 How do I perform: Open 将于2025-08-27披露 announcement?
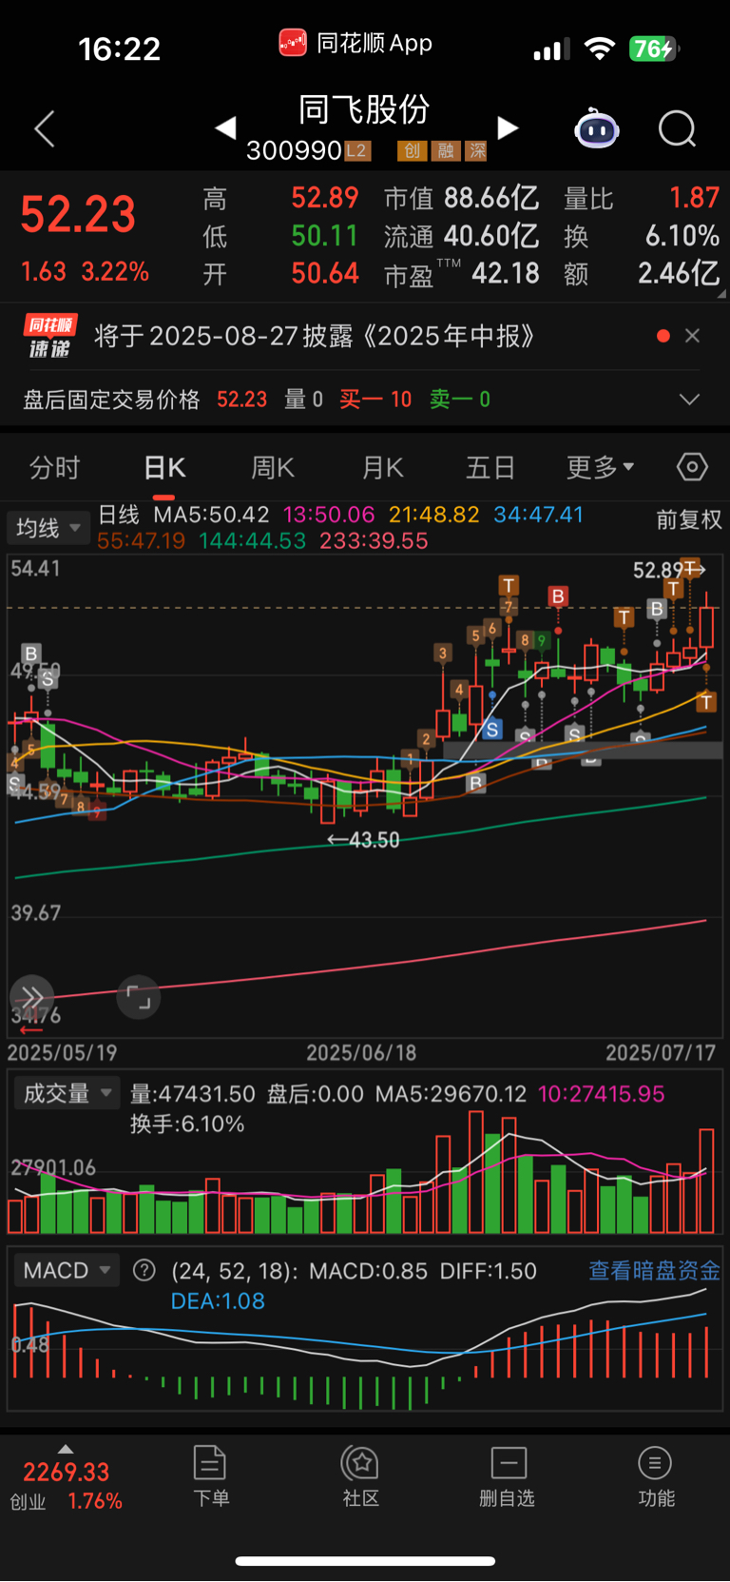click(315, 336)
